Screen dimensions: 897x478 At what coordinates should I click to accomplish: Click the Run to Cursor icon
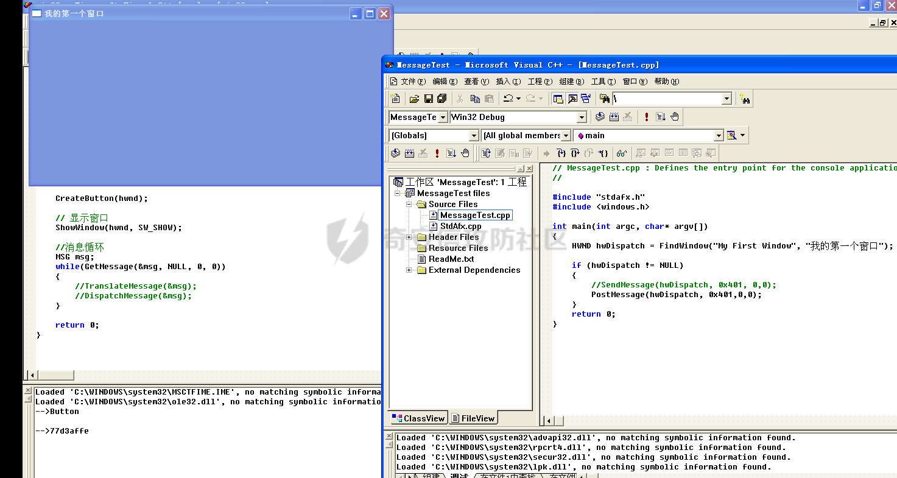(603, 153)
